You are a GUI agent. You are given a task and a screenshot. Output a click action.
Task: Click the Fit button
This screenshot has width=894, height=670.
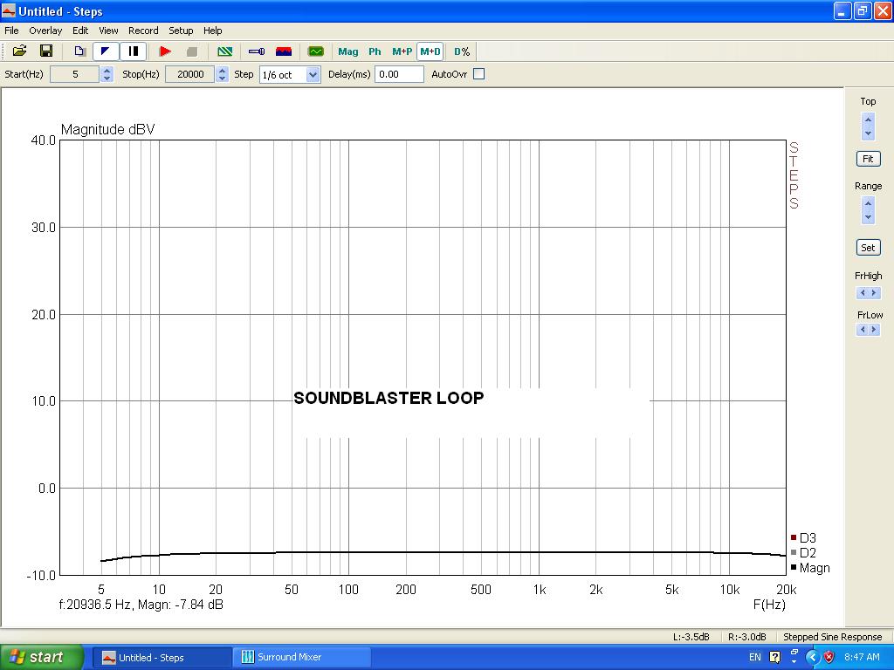(868, 159)
